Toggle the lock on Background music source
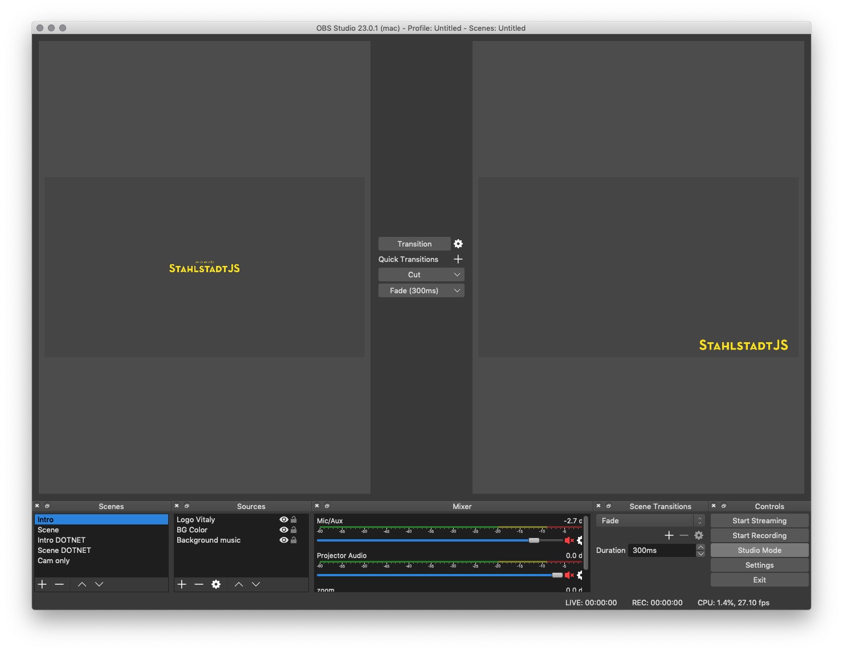The height and width of the screenshot is (652, 843). coord(294,540)
